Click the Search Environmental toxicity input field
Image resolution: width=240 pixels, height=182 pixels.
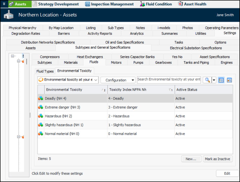click(x=169, y=79)
